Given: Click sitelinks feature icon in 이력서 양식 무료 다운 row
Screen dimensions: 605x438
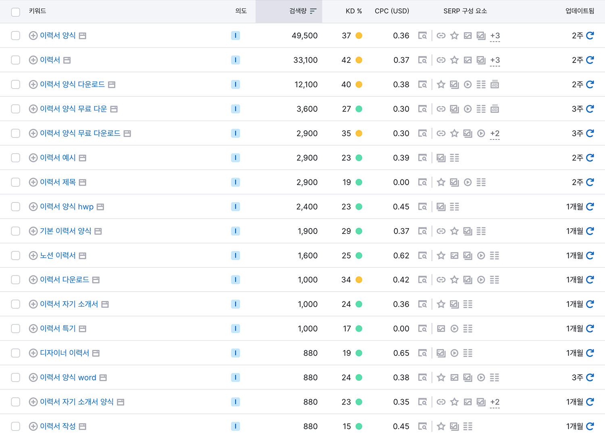Looking at the screenshot, I should point(441,109).
